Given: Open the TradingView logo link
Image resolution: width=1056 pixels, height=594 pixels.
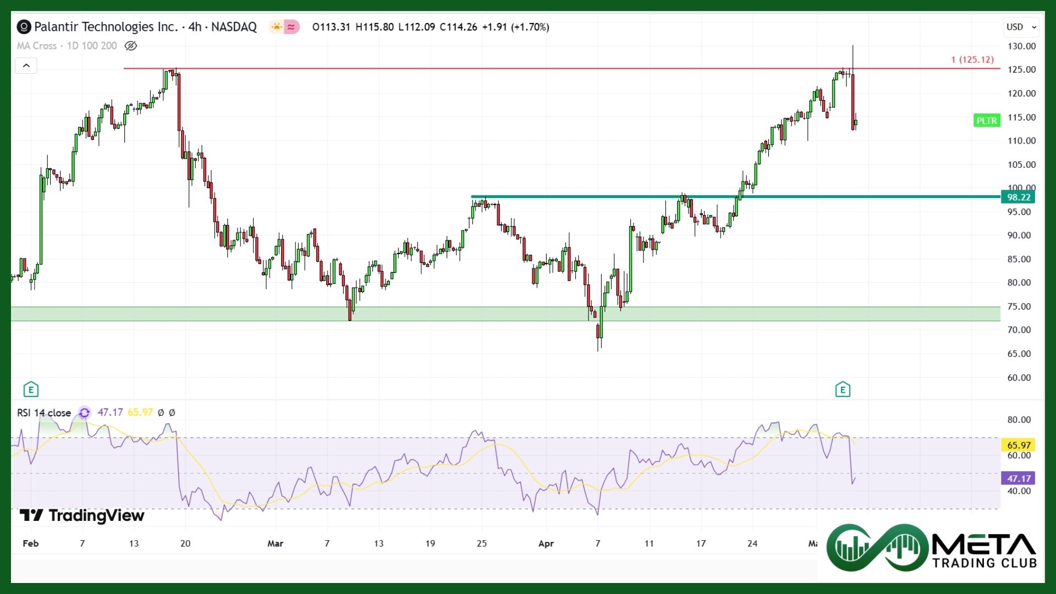Looking at the screenshot, I should [x=82, y=515].
